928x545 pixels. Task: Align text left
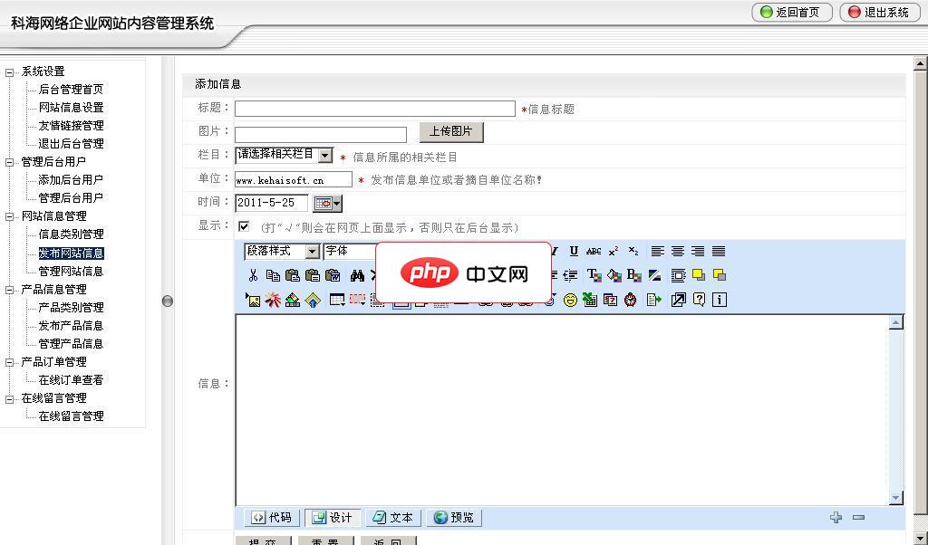tap(658, 251)
